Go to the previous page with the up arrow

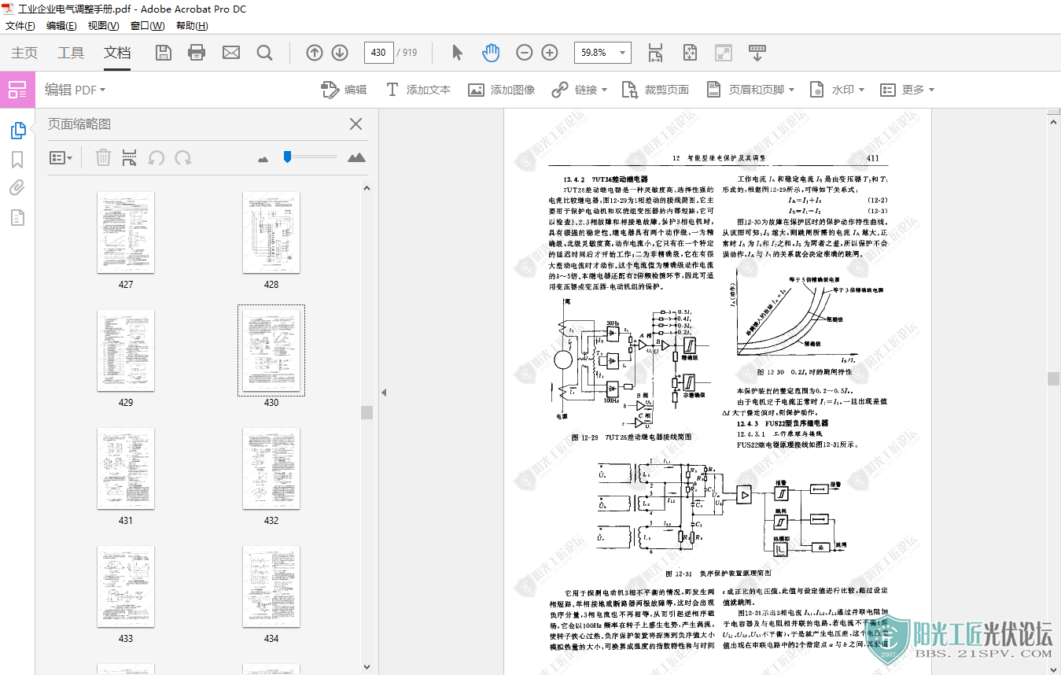coord(315,53)
